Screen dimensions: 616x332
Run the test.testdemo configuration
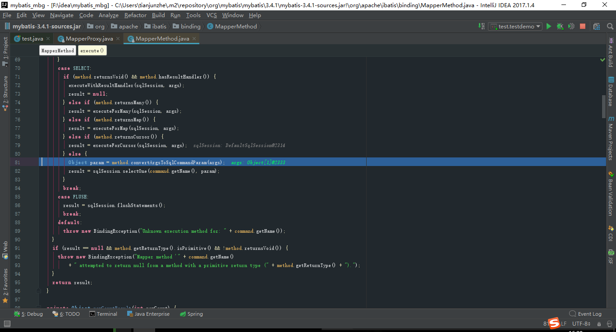[548, 26]
